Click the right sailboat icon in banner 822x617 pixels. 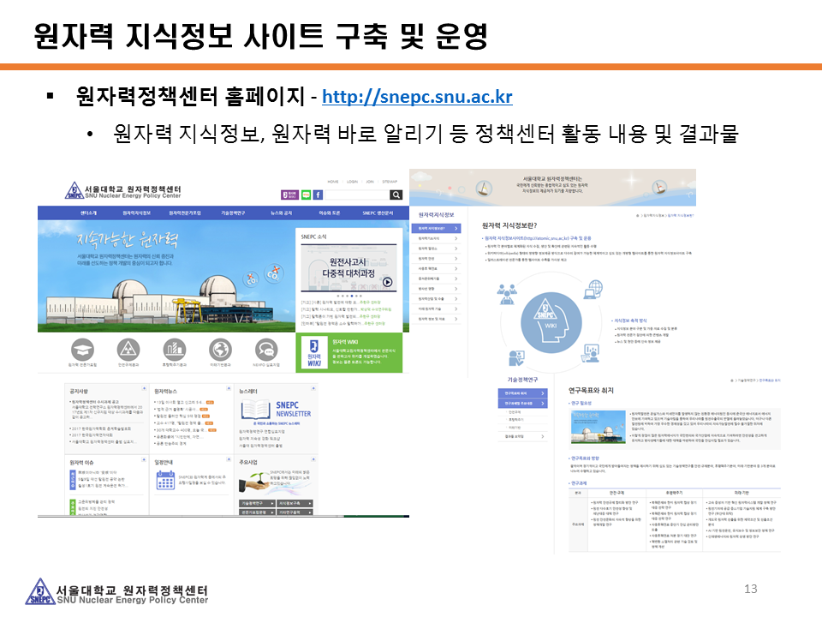(659, 187)
